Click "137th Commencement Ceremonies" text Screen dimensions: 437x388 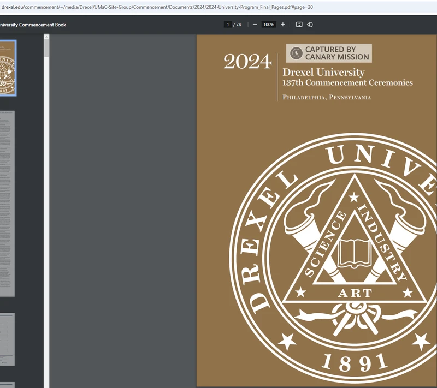pyautogui.click(x=347, y=82)
